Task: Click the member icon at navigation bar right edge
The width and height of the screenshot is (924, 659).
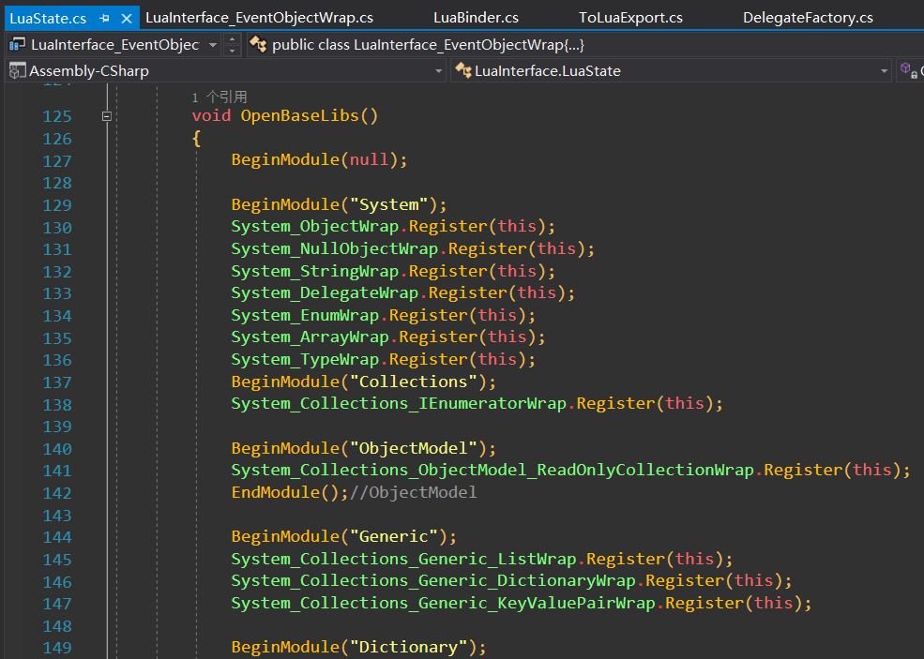Action: tap(909, 70)
